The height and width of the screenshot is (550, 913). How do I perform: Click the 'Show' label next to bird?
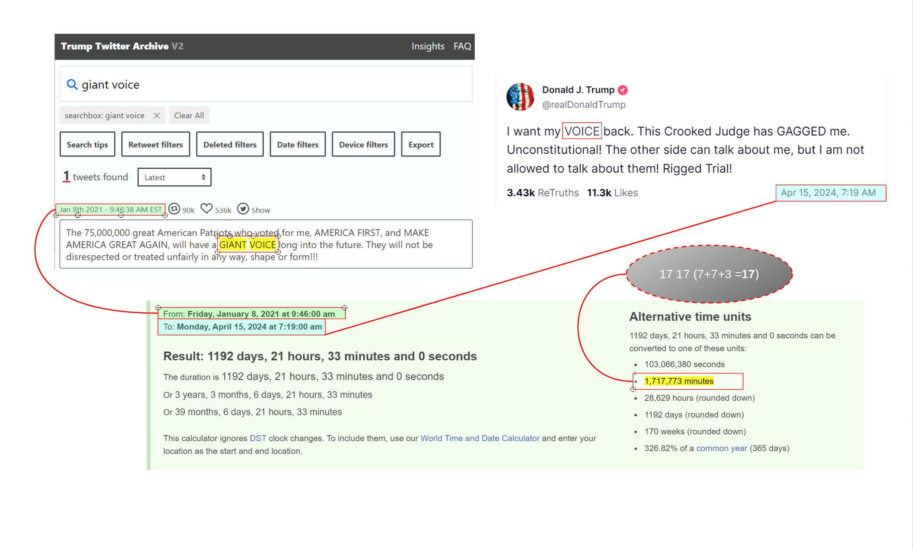(261, 210)
